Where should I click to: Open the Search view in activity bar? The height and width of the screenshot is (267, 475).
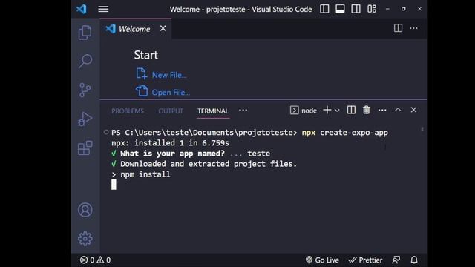85,61
